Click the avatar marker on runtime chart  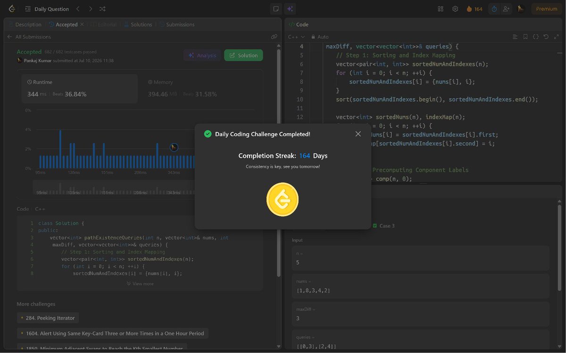pos(174,147)
